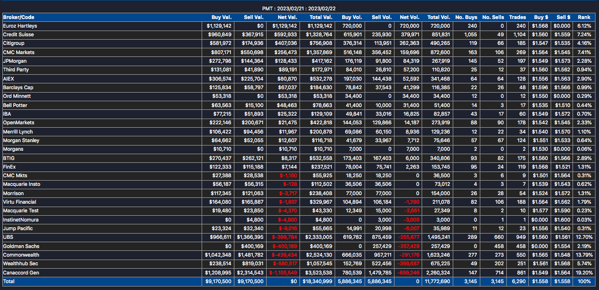This screenshot has height=290, width=599.
Task: Click the Rank column header
Action: click(x=584, y=17)
